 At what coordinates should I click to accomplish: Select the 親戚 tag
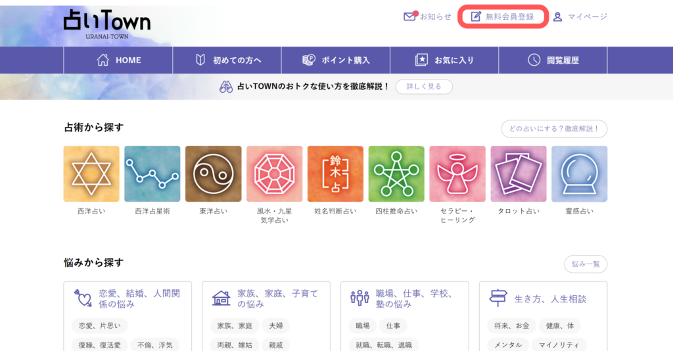tap(276, 345)
